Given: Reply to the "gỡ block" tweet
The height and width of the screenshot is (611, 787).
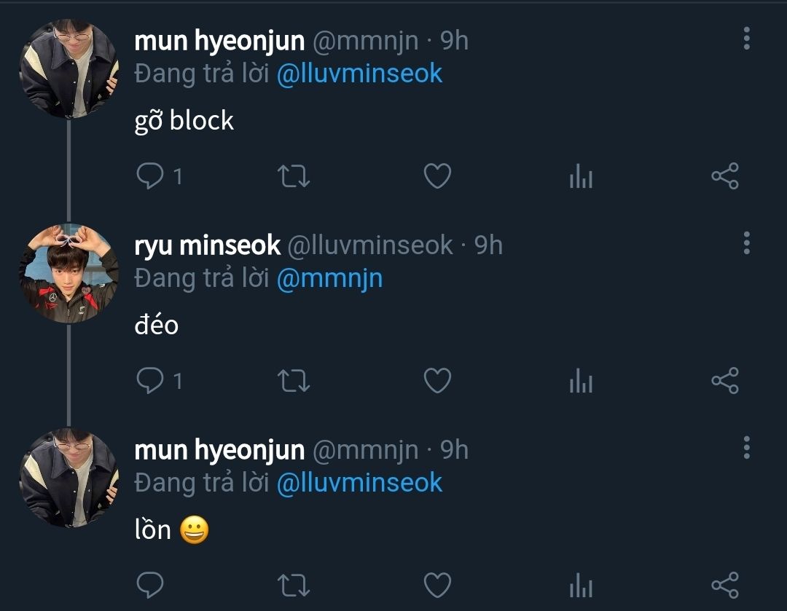Looking at the screenshot, I should (151, 176).
